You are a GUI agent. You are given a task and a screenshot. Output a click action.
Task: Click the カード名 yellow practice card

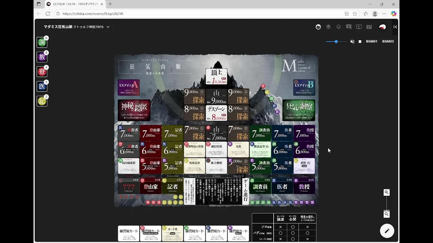[173, 234]
